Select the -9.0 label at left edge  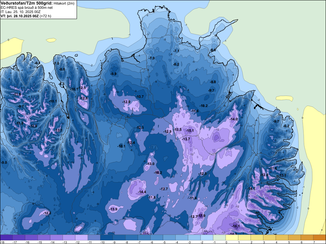point(4,162)
